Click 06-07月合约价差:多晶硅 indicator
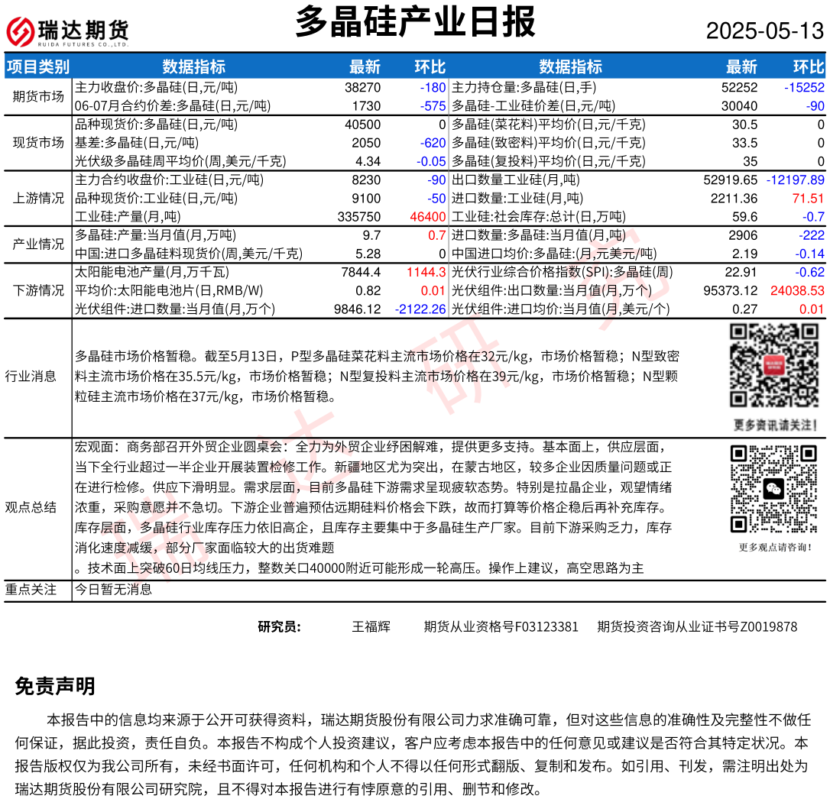 pos(173,106)
